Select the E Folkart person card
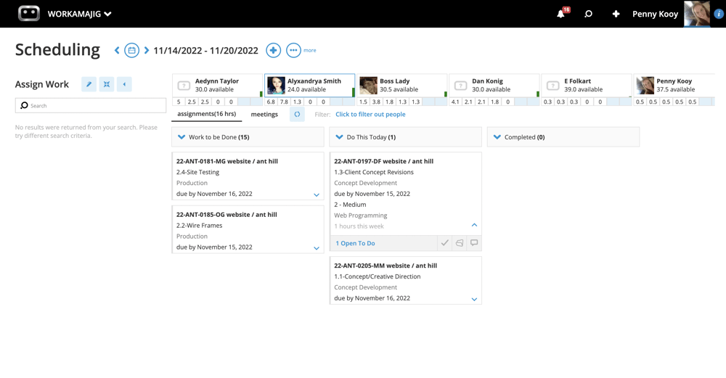The width and height of the screenshot is (726, 378). pyautogui.click(x=586, y=85)
